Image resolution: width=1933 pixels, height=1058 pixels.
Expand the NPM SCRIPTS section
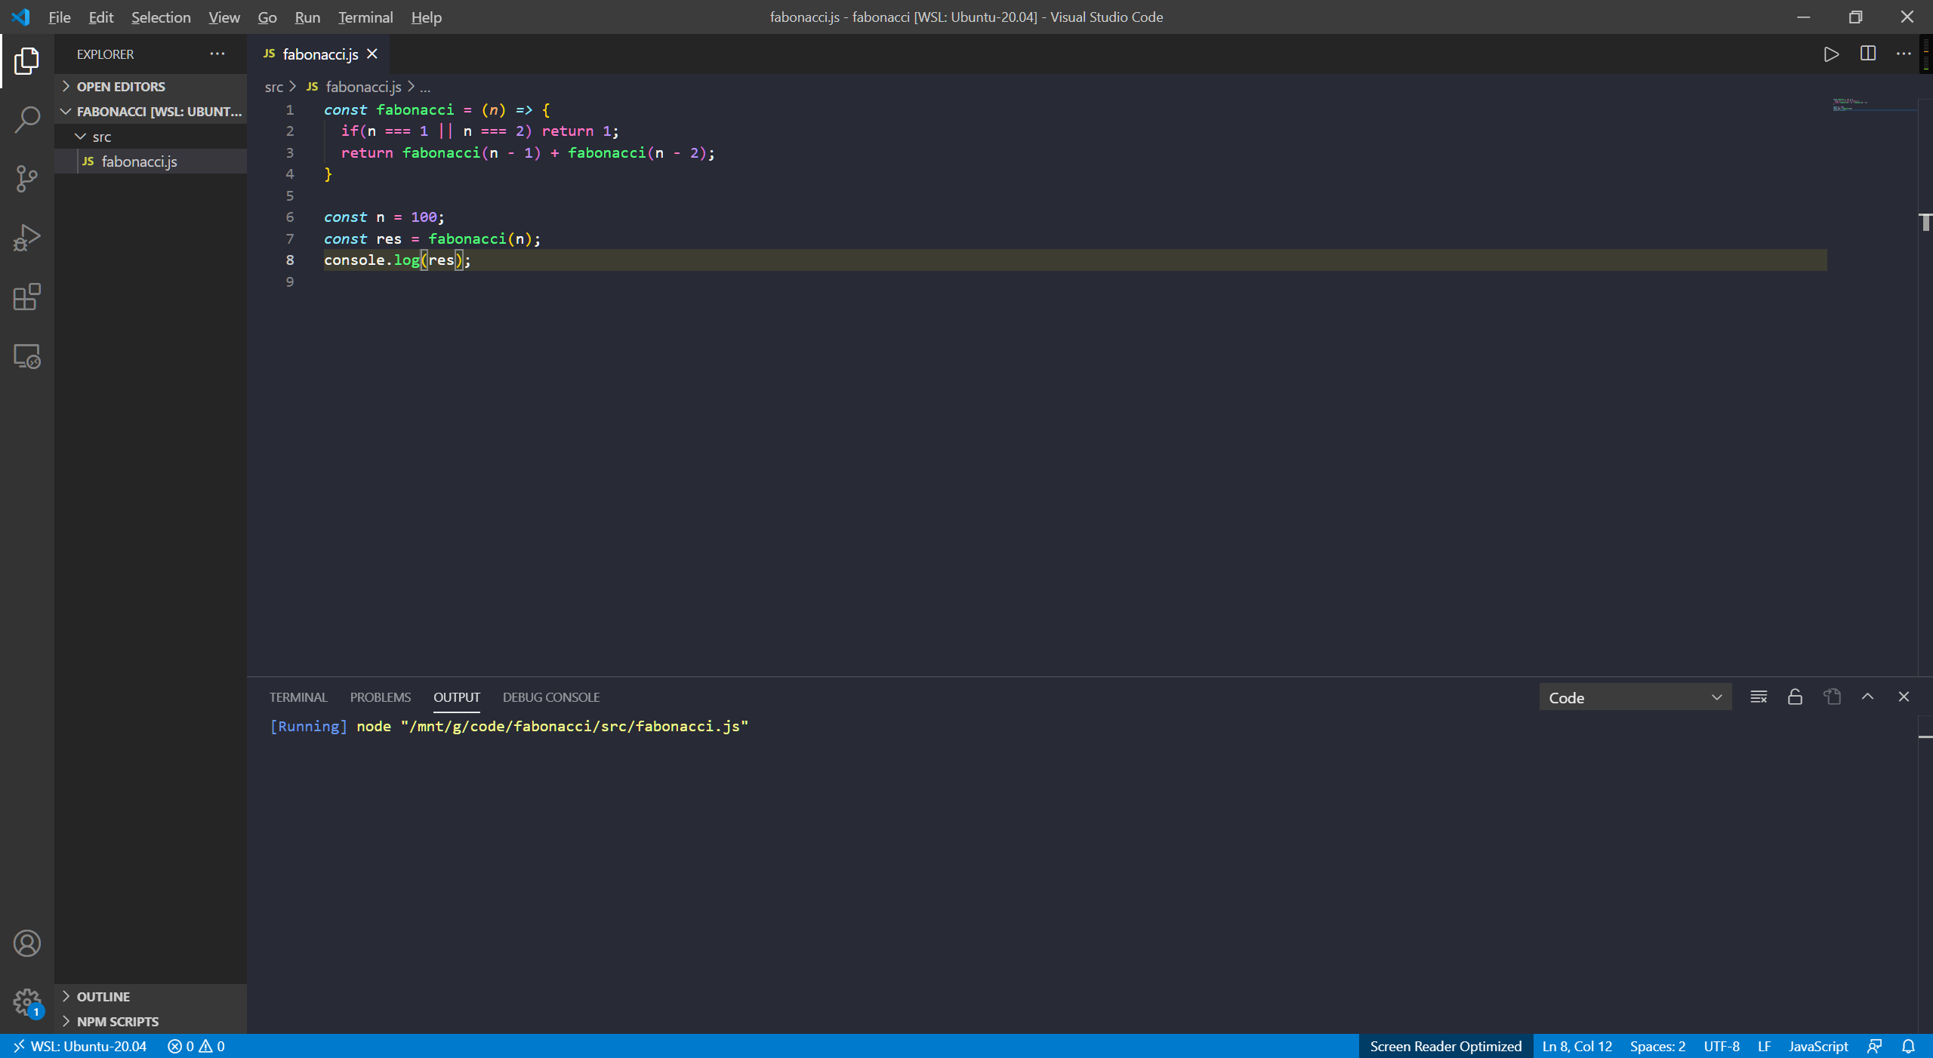pos(151,1021)
